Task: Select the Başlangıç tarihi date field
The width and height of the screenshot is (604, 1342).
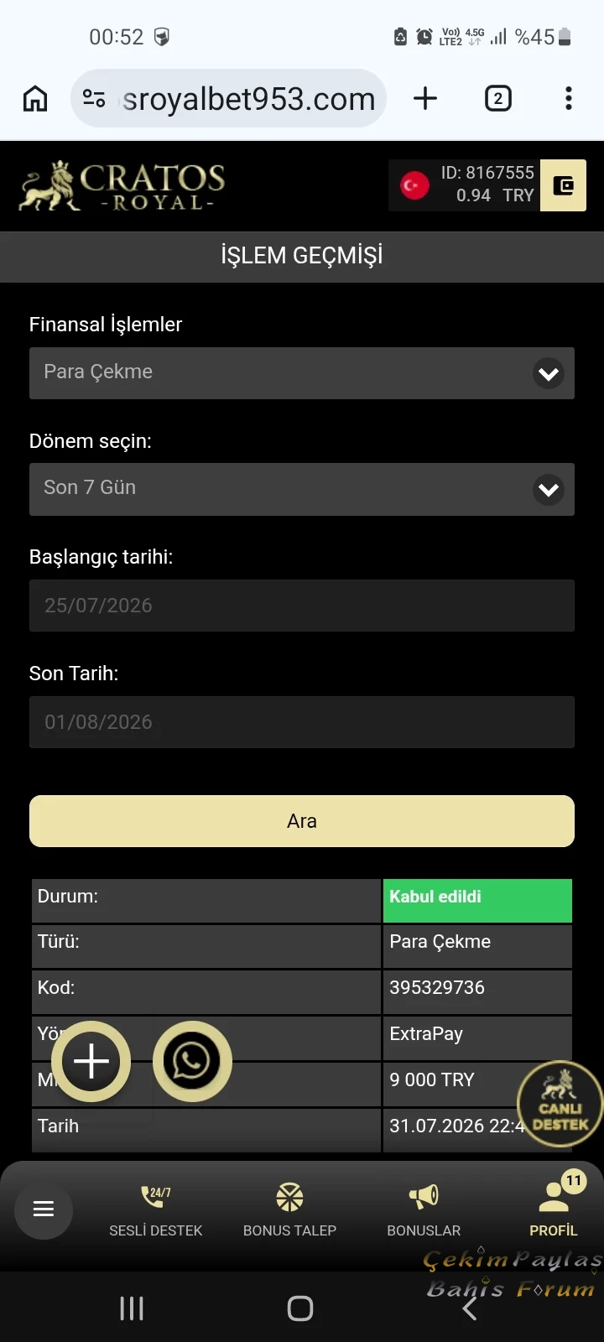Action: click(302, 606)
